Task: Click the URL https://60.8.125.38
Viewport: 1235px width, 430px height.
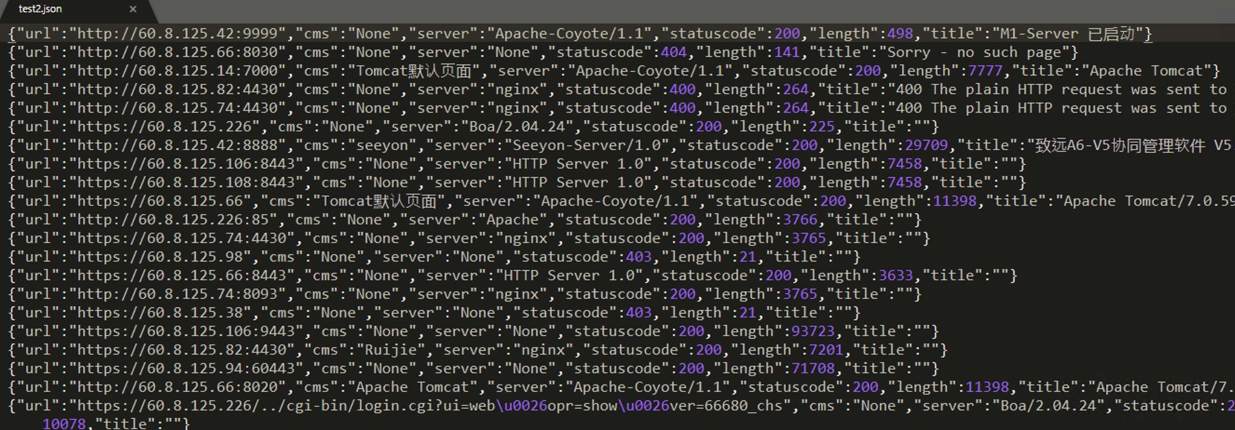Action: pos(160,314)
